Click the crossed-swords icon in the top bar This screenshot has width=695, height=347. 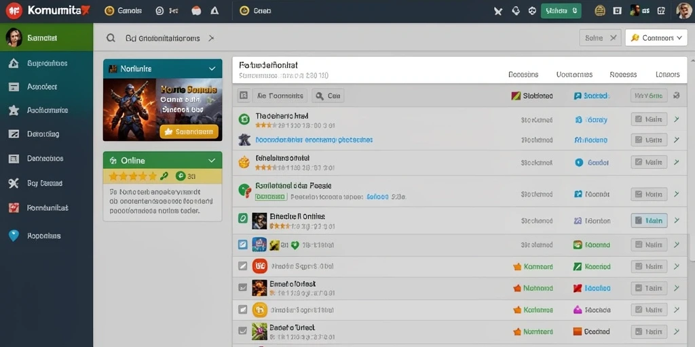[498, 11]
